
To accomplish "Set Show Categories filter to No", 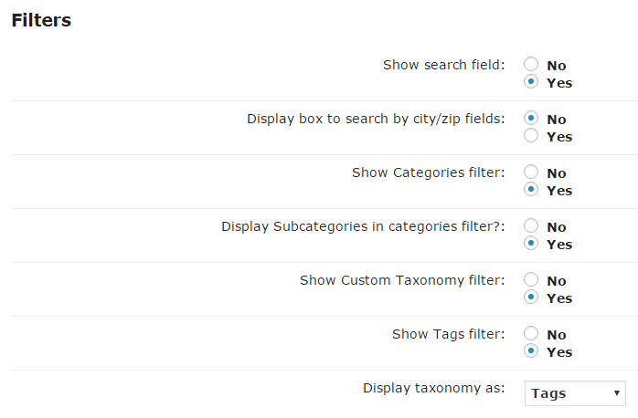I will click(530, 172).
